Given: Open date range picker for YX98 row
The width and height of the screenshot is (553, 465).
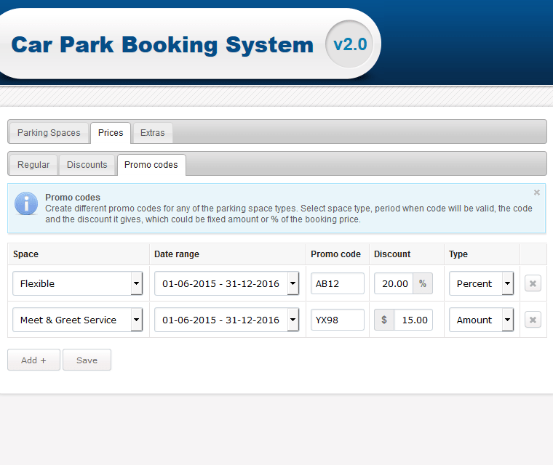Looking at the screenshot, I should pyautogui.click(x=227, y=320).
